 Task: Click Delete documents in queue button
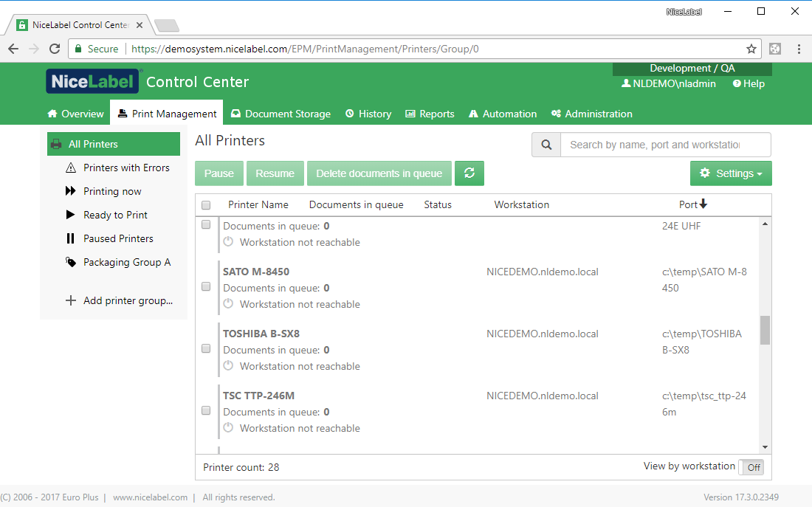pos(379,173)
